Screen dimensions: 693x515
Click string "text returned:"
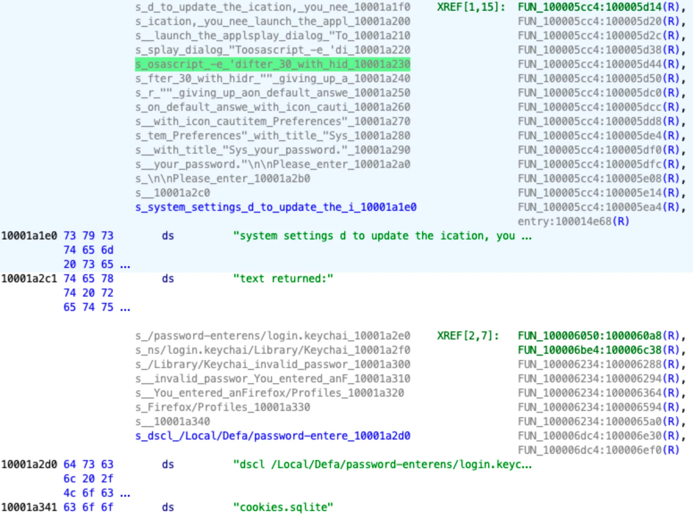283,279
